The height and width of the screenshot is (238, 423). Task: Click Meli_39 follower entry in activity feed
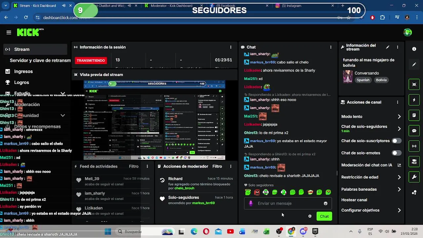[x=112, y=181]
